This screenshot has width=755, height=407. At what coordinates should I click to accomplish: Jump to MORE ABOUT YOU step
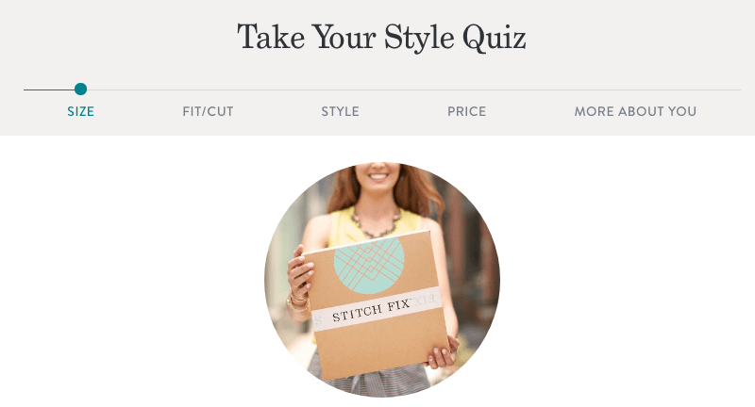(x=635, y=111)
